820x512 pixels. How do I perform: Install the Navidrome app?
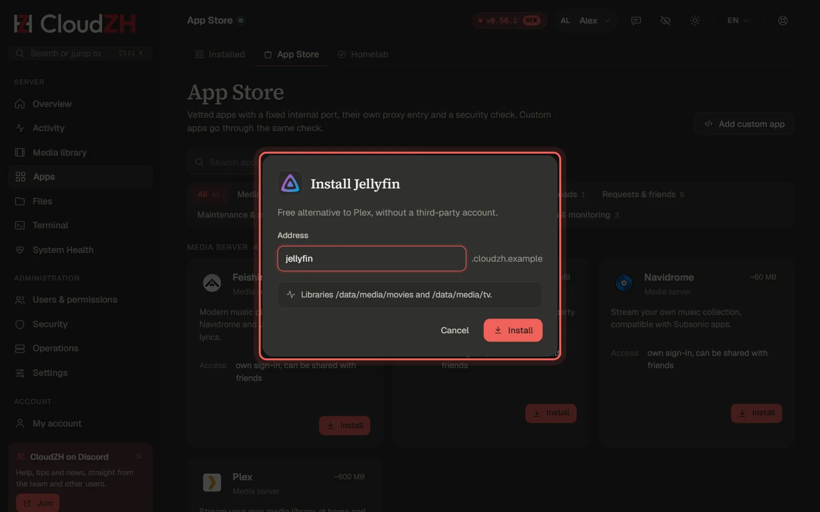point(756,413)
